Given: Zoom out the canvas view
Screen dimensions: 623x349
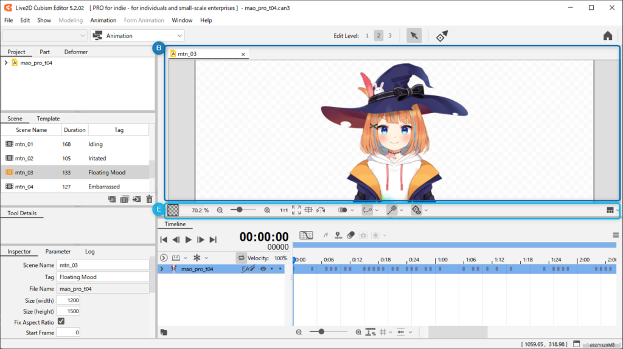Looking at the screenshot, I should click(x=220, y=210).
